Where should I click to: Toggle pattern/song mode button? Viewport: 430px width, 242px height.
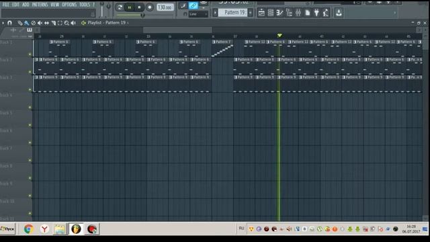tap(120, 7)
